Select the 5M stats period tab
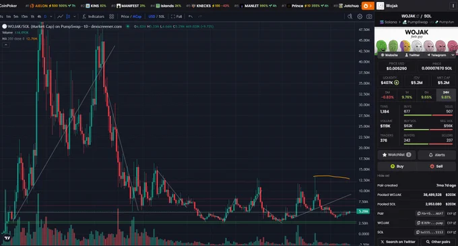 (387, 95)
